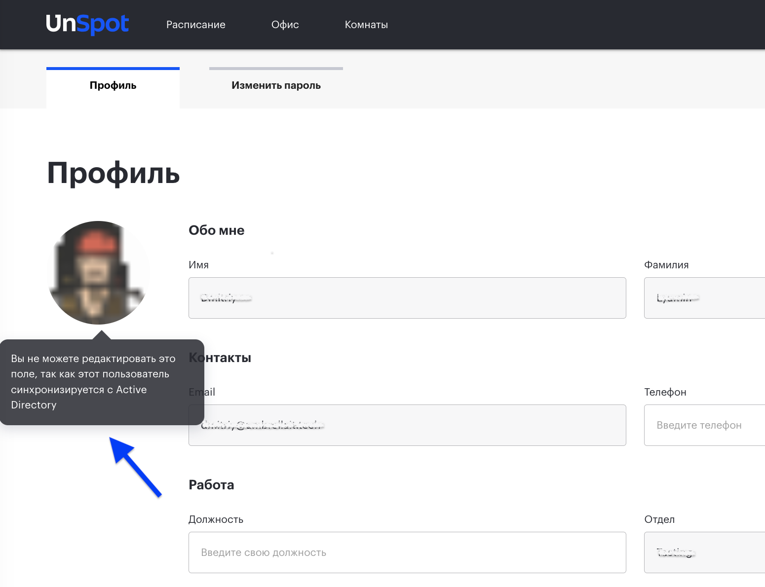Click the Контакты section heading
765x587 pixels.
pos(227,358)
